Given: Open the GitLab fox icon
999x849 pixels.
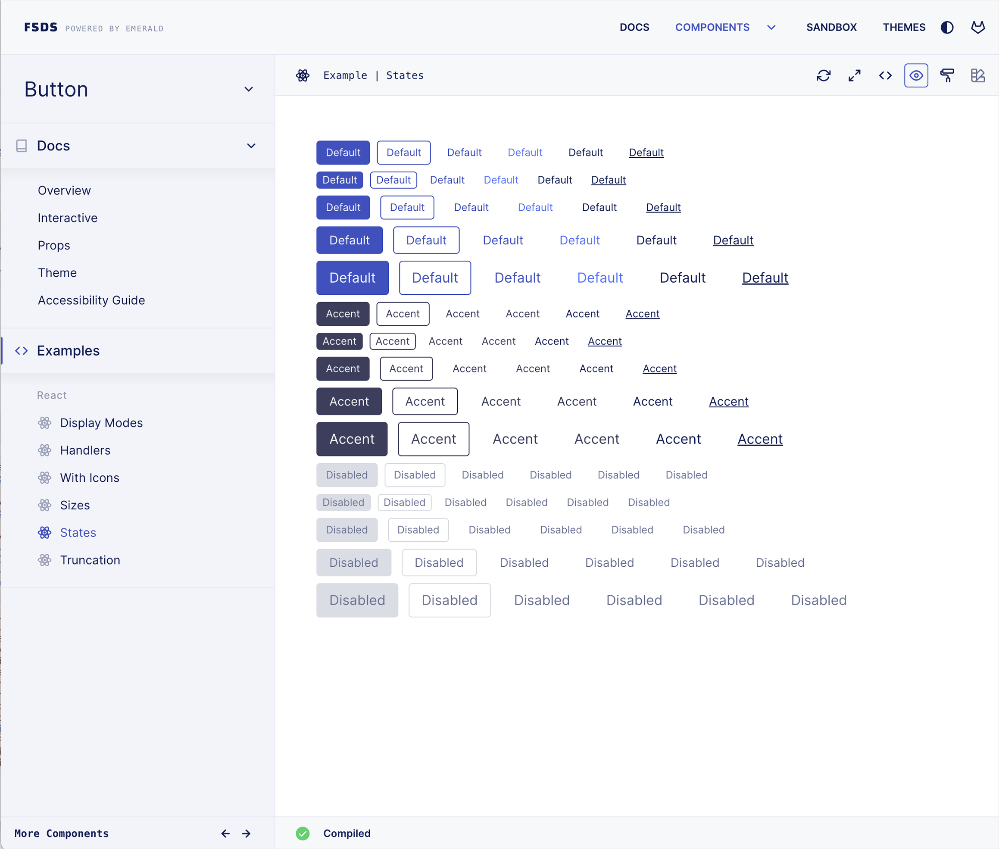Looking at the screenshot, I should 977,28.
